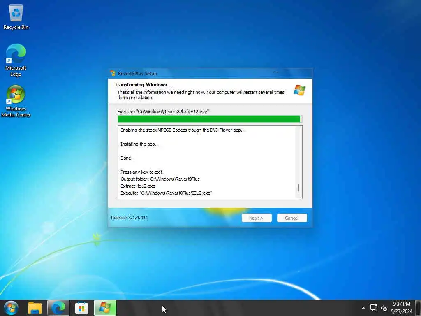
Task: Select the 'Extract: ie12.exe' log line
Action: (138, 186)
